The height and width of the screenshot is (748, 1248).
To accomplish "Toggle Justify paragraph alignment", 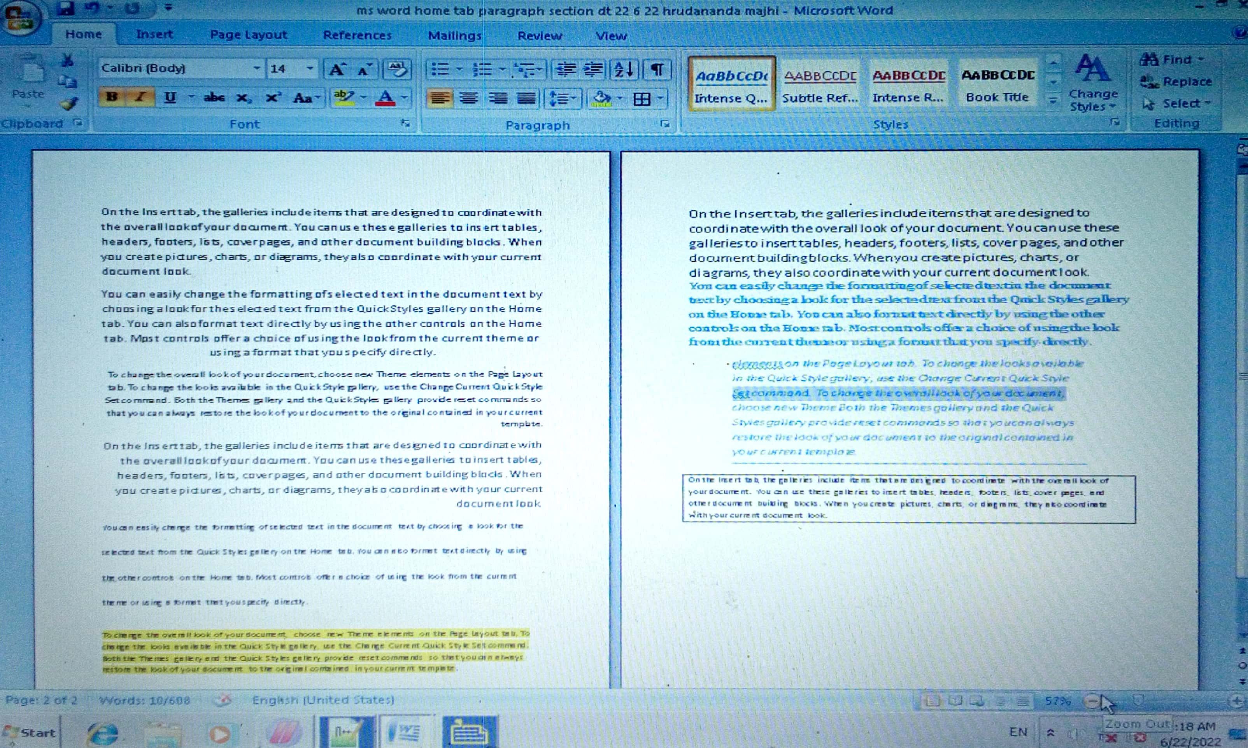I will point(526,98).
